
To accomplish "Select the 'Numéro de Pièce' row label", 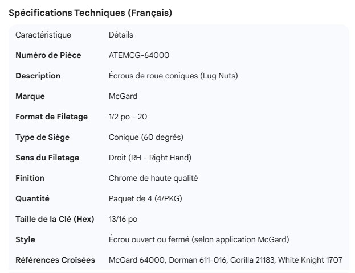I will click(x=48, y=55).
